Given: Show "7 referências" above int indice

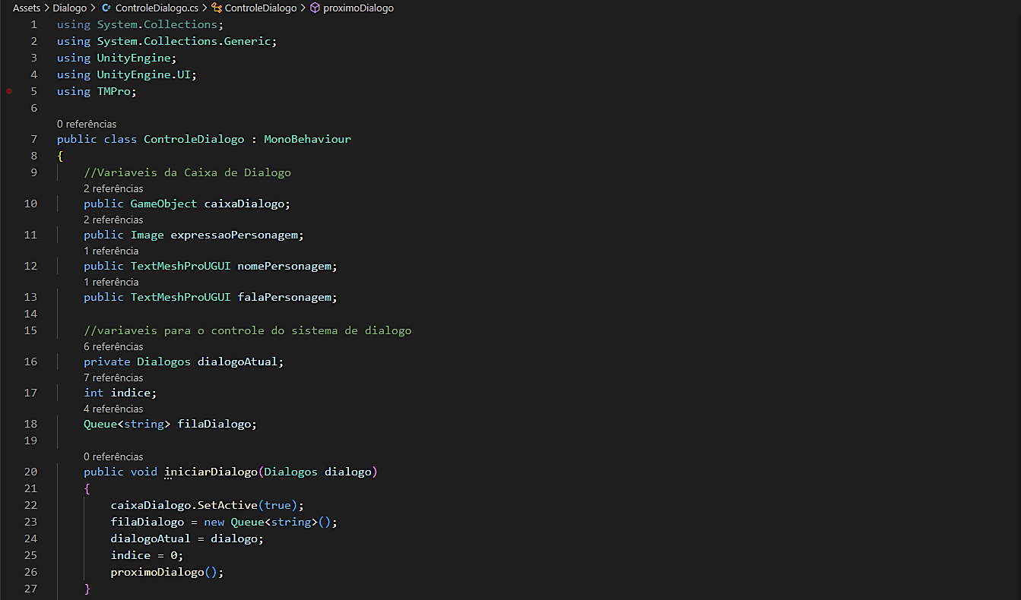Looking at the screenshot, I should [x=113, y=377].
